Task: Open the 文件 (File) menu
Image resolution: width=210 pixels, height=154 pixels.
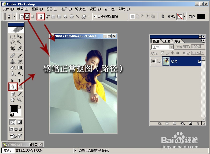Action: click(8, 9)
